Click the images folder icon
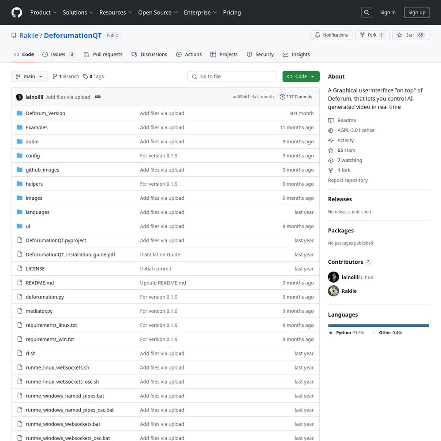The image size is (441, 441). pyautogui.click(x=19, y=198)
